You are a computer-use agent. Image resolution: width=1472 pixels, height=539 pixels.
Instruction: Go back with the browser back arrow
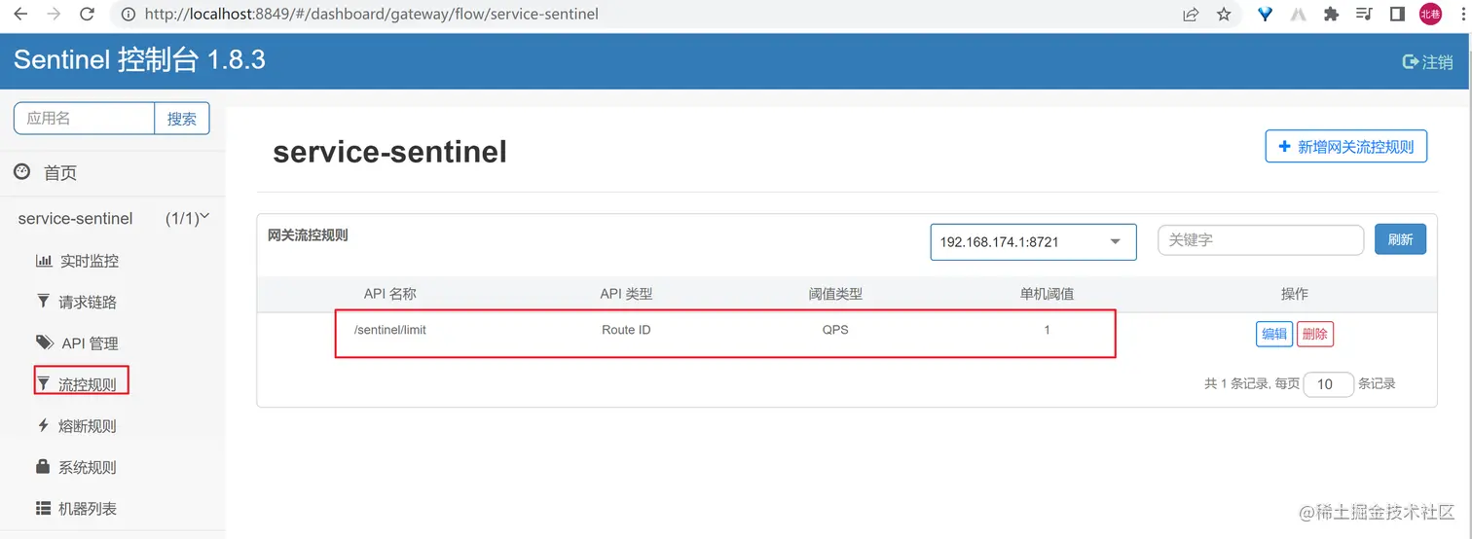click(x=20, y=15)
